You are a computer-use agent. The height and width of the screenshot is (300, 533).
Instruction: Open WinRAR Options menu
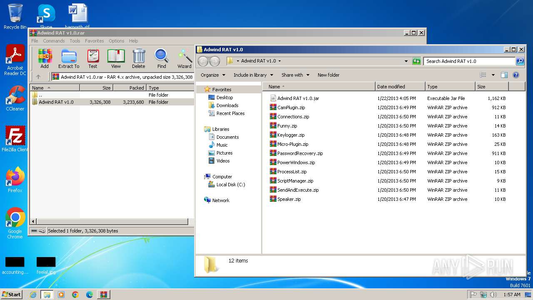[x=117, y=41]
